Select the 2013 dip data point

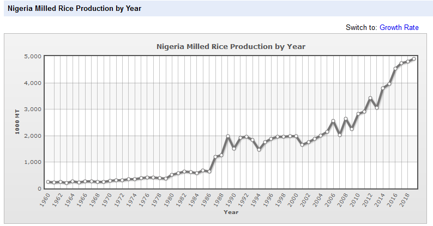(377, 108)
